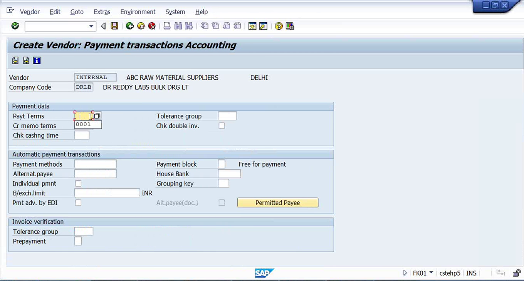Click the Previous Screen page icon
This screenshot has width=524, height=281.
click(x=15, y=60)
